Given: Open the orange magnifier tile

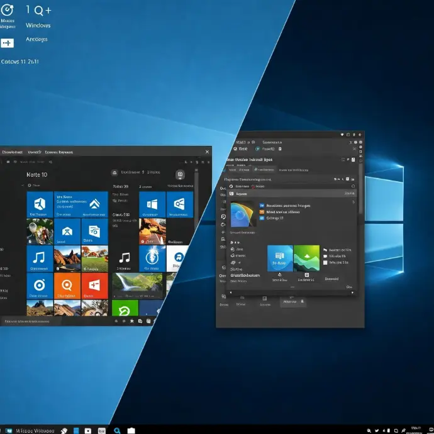Looking at the screenshot, I should (67, 286).
